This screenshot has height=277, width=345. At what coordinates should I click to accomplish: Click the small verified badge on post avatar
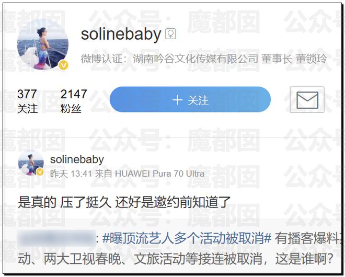40,172
